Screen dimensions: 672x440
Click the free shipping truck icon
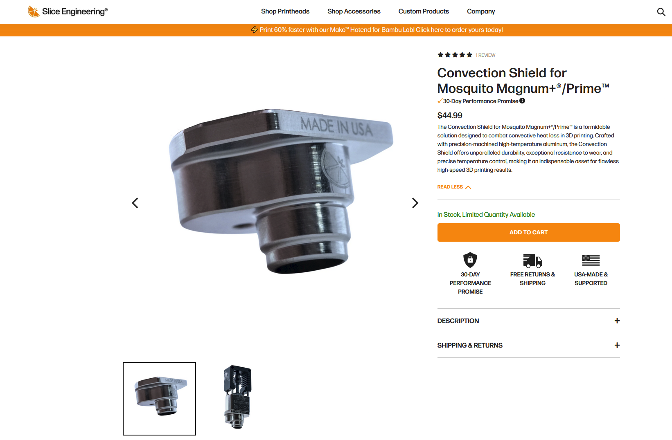pyautogui.click(x=532, y=260)
